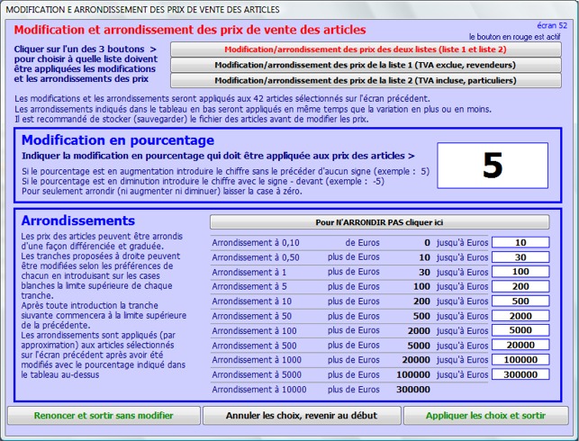Click the 'Arrondissement à 5' row label
579x441 pixels.
click(249, 286)
